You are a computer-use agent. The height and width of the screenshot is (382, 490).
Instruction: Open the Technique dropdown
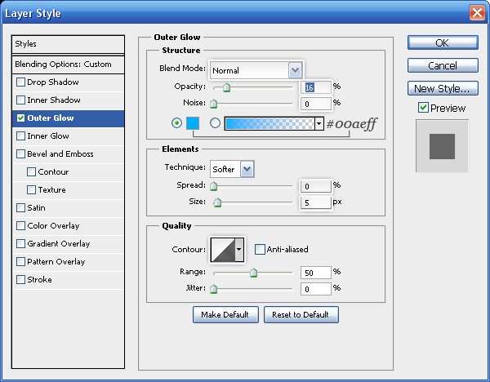click(x=247, y=169)
